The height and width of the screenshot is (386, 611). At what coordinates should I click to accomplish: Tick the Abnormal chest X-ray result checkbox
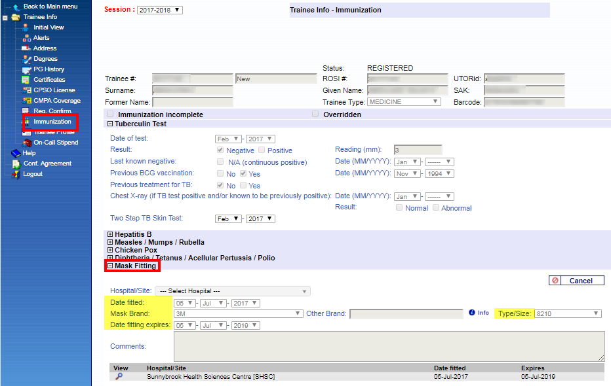(x=436, y=208)
